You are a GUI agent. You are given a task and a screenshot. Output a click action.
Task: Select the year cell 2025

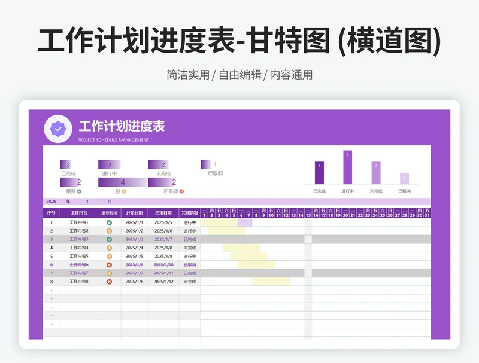click(51, 202)
